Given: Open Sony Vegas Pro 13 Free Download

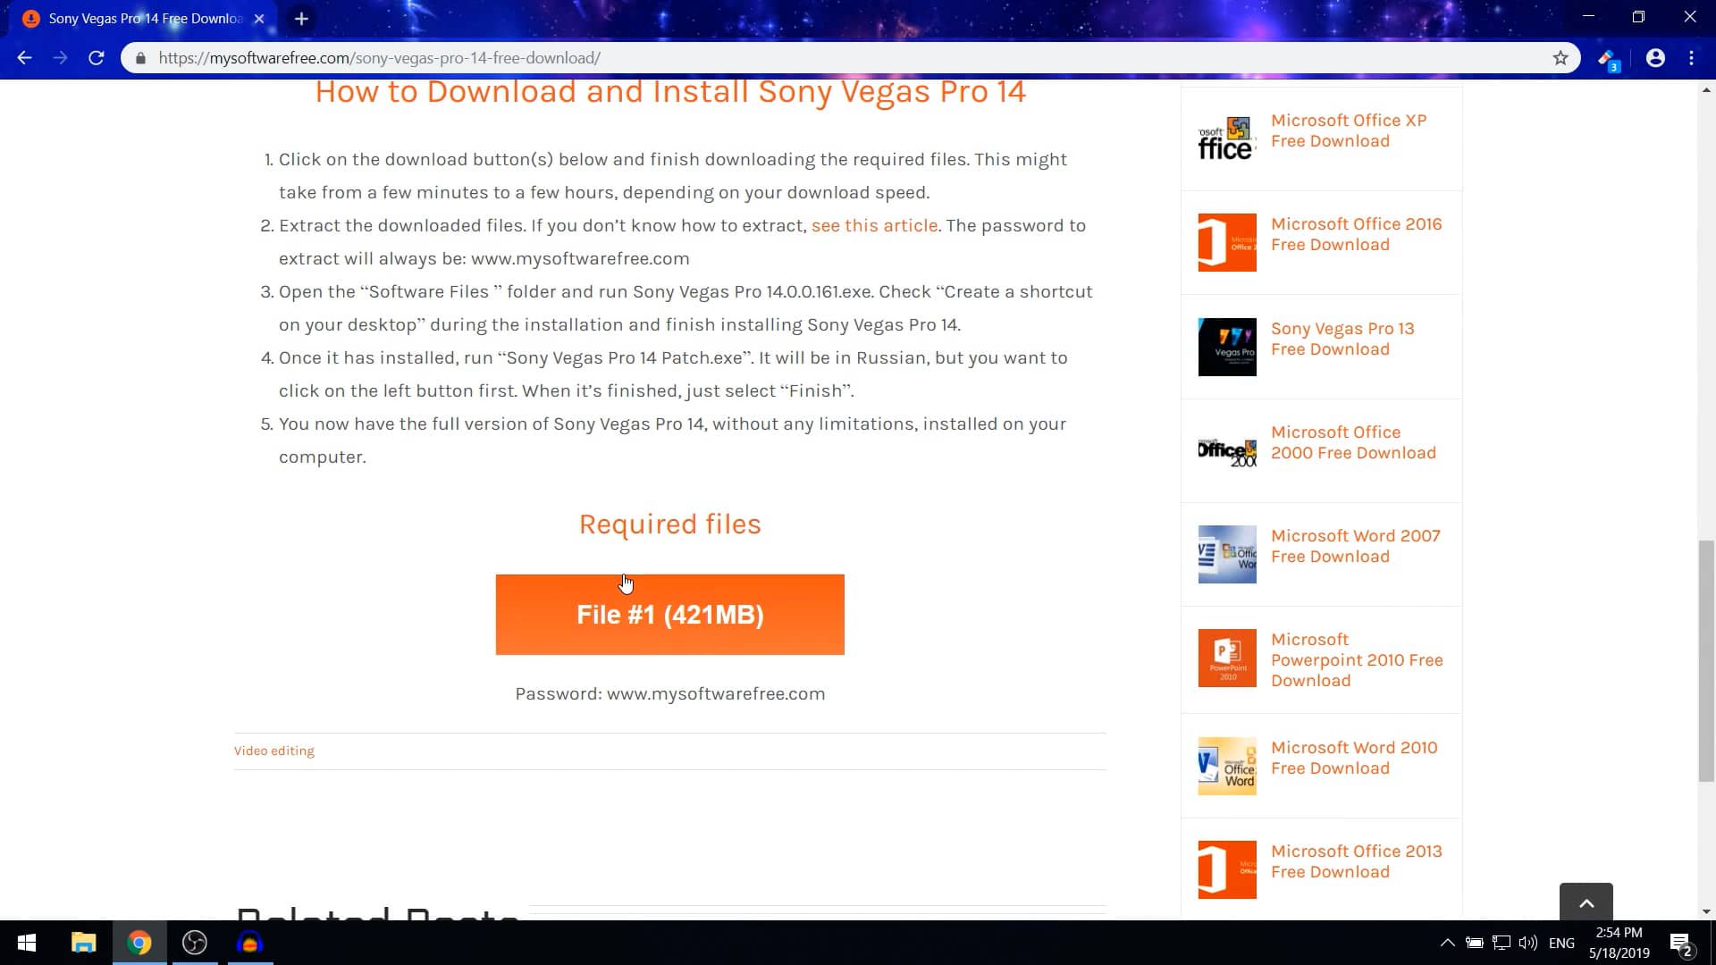Looking at the screenshot, I should (x=1342, y=339).
